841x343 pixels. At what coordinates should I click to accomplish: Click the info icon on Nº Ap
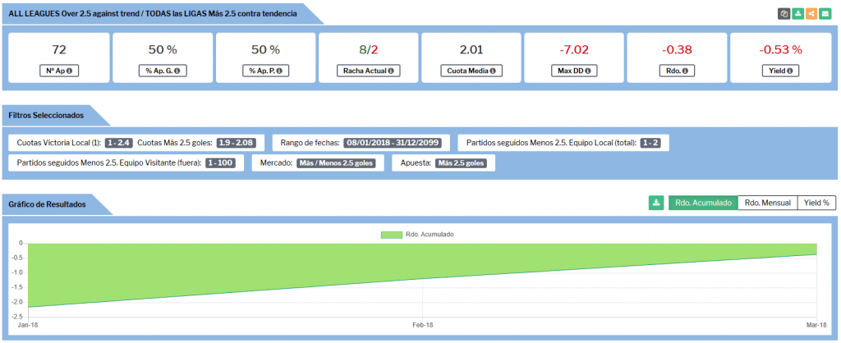[x=69, y=71]
